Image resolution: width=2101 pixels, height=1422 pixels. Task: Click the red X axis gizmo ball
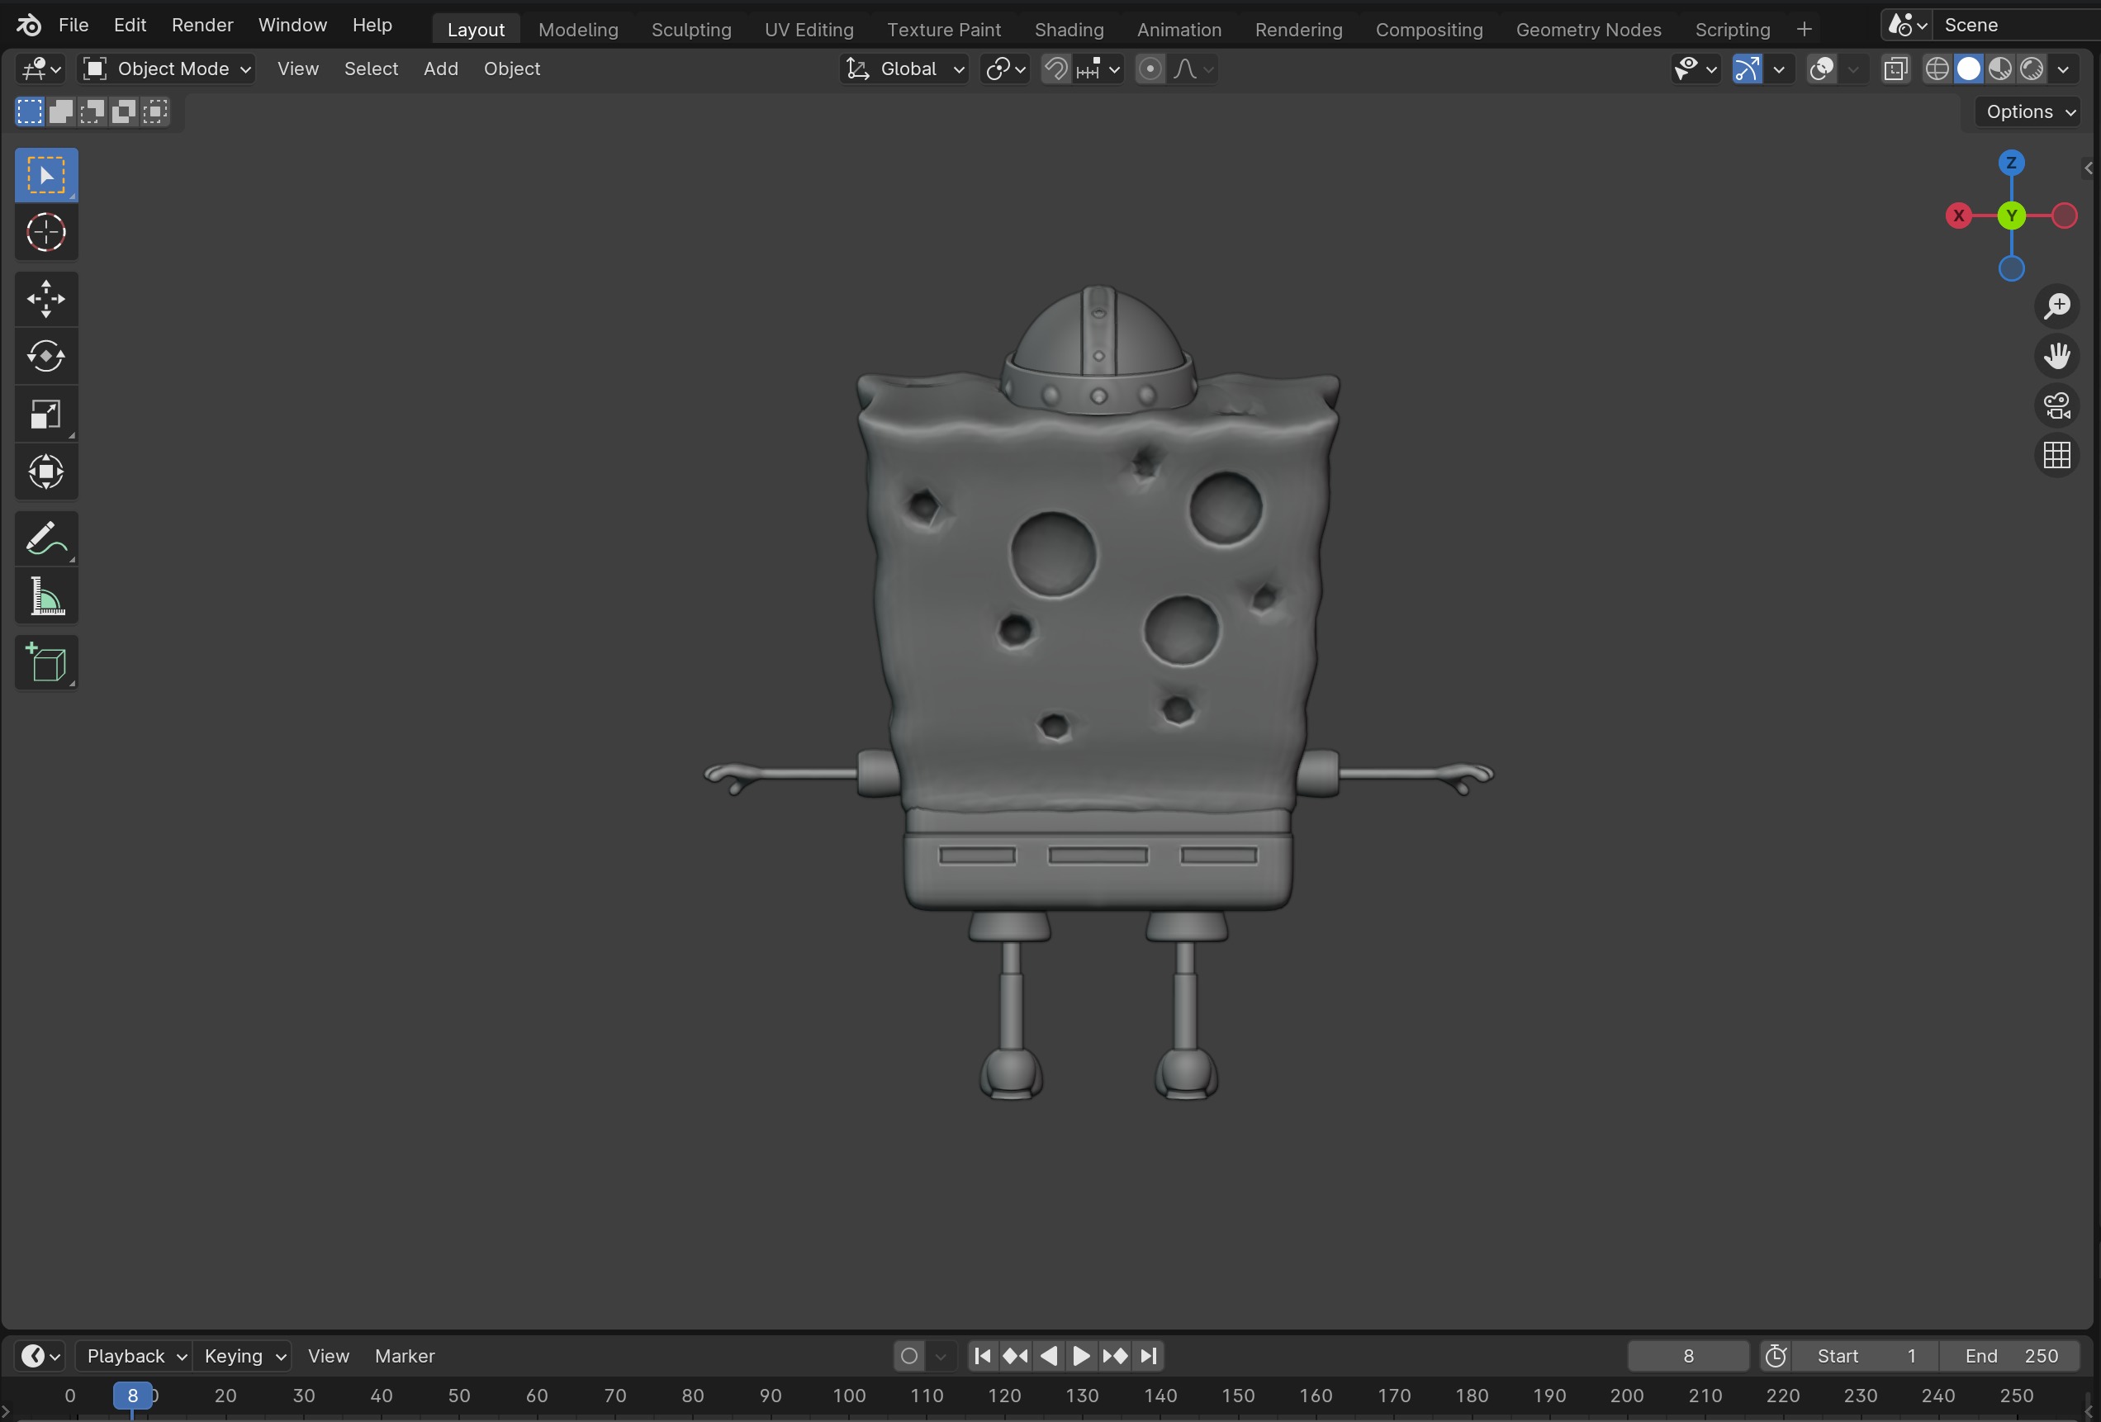coord(1958,216)
